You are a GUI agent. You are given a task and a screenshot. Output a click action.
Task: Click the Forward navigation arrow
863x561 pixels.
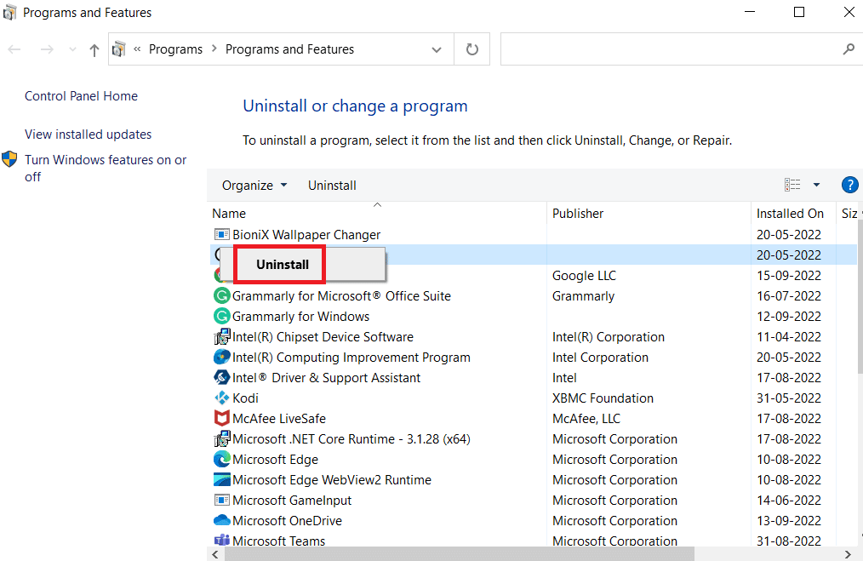point(47,49)
